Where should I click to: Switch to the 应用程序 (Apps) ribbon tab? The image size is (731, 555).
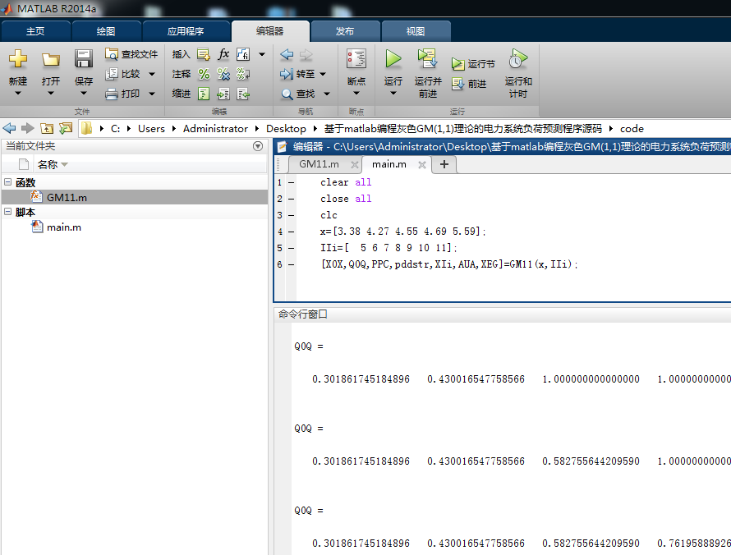coord(186,31)
